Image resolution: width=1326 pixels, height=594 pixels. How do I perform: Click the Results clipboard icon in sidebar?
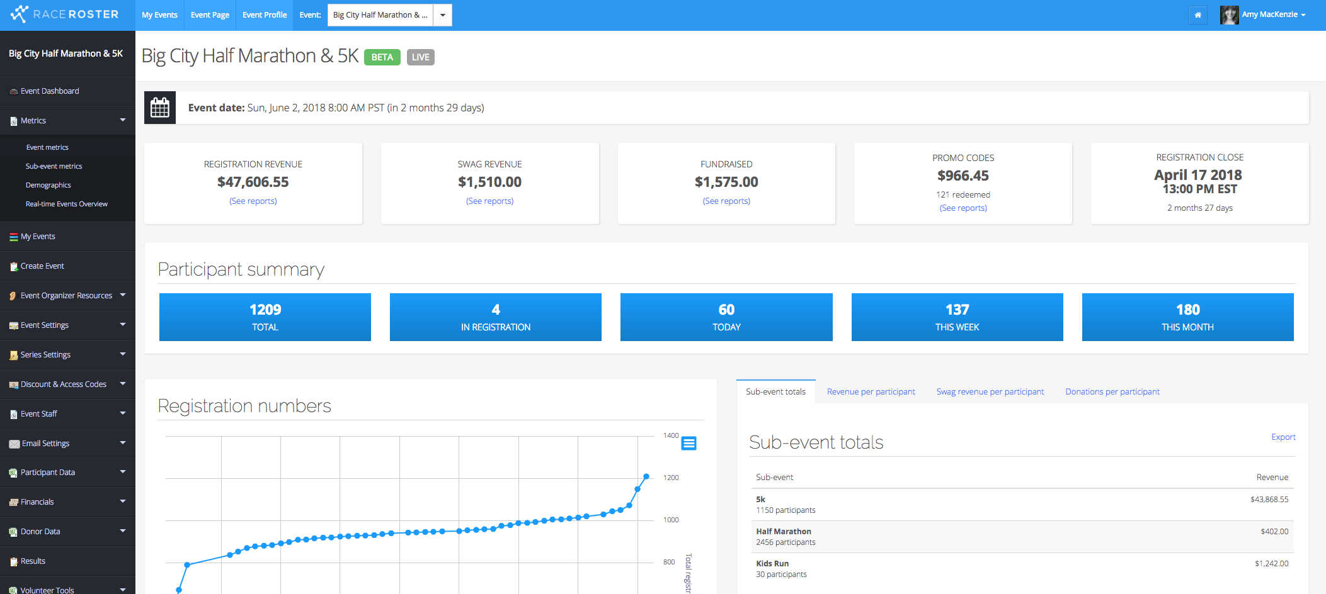pos(13,562)
